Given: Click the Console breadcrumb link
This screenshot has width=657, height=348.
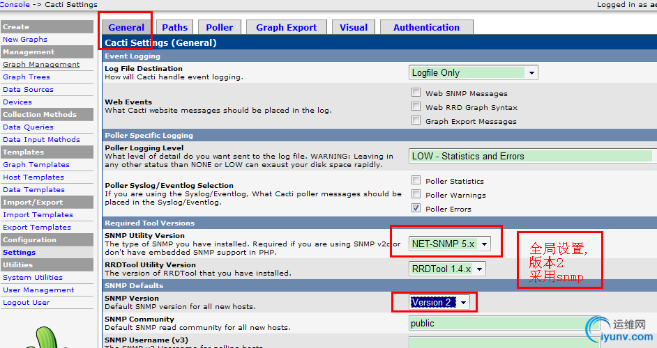Looking at the screenshot, I should [x=15, y=5].
